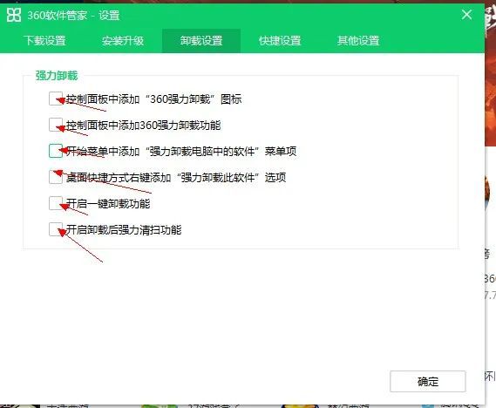Open the 安装升级 tab
The height and width of the screenshot is (408, 496).
click(x=123, y=40)
